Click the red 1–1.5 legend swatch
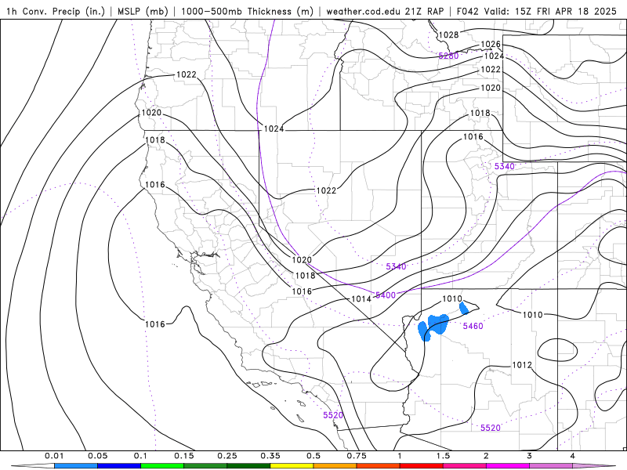 click(x=422, y=466)
